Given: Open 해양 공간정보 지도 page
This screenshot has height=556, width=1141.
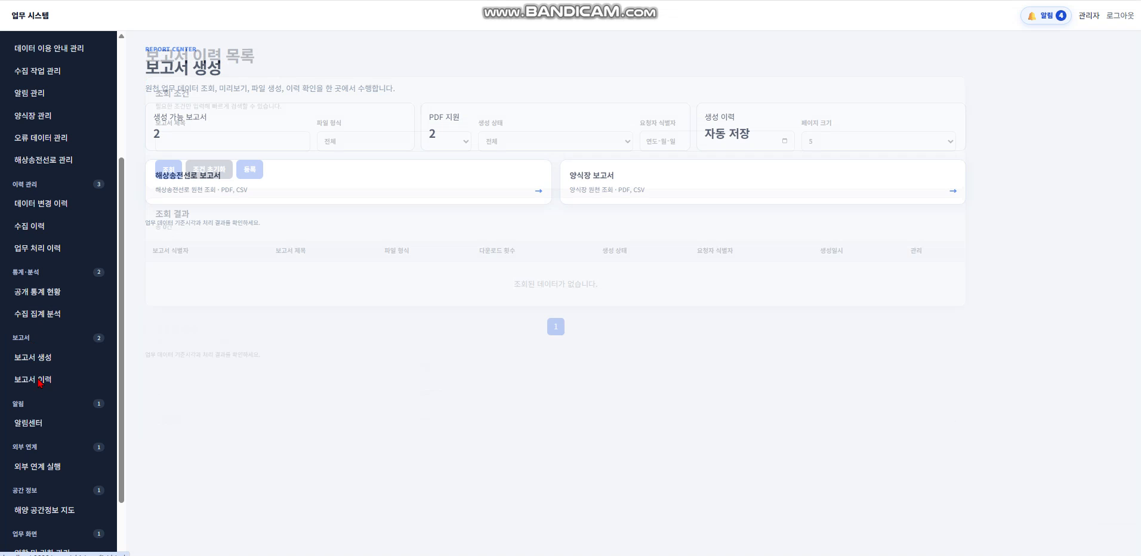Looking at the screenshot, I should (x=44, y=510).
